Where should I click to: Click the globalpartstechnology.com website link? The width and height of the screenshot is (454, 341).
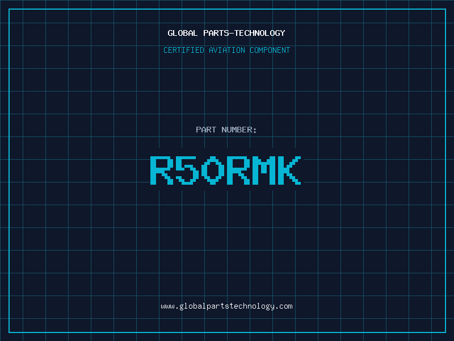(226, 306)
